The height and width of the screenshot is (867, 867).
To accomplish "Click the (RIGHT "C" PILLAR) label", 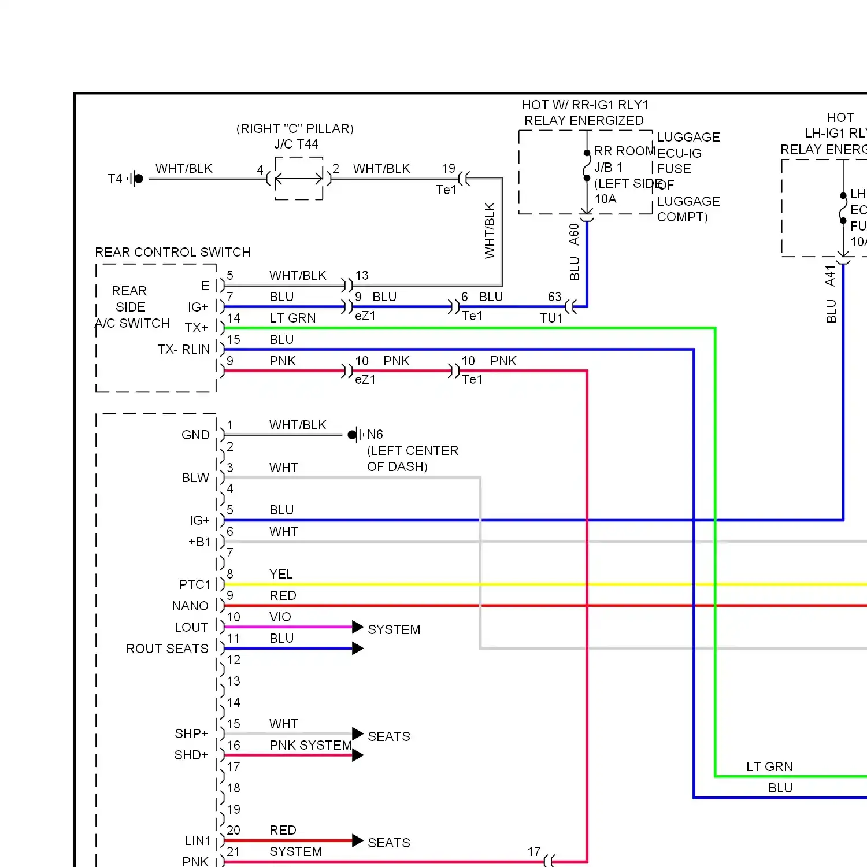I will (295, 128).
